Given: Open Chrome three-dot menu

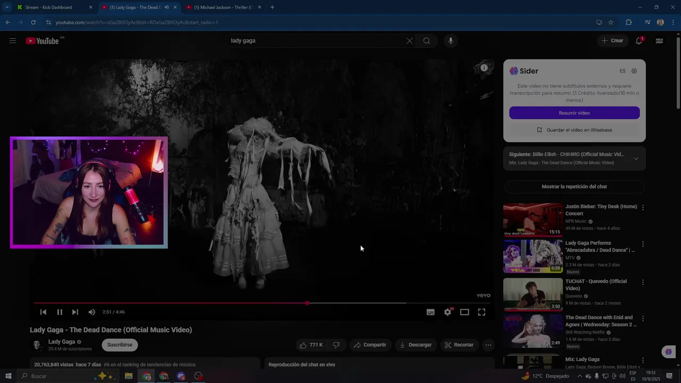Looking at the screenshot, I should pos(674,22).
